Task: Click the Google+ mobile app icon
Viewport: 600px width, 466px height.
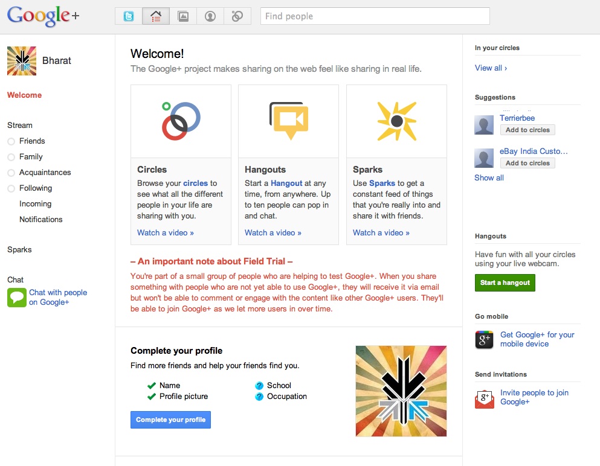Action: click(x=485, y=340)
